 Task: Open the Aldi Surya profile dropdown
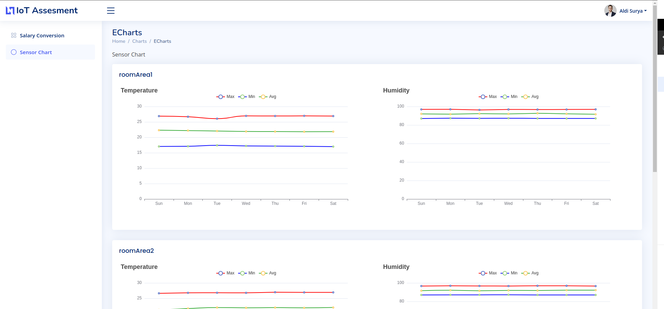[633, 11]
